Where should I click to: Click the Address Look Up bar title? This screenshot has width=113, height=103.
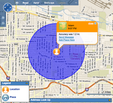pyautogui.click(x=40, y=100)
